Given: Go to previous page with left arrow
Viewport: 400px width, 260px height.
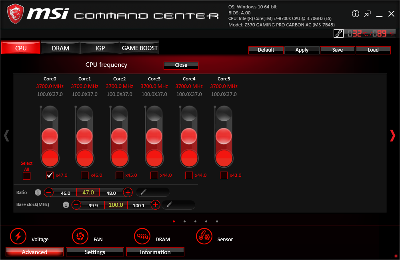Looking at the screenshot, I should pyautogui.click(x=7, y=136).
